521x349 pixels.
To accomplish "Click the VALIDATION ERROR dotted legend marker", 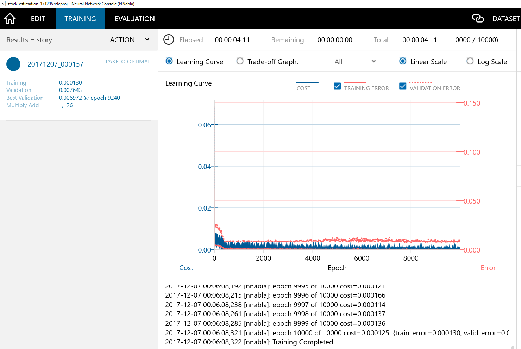I will (x=420, y=82).
